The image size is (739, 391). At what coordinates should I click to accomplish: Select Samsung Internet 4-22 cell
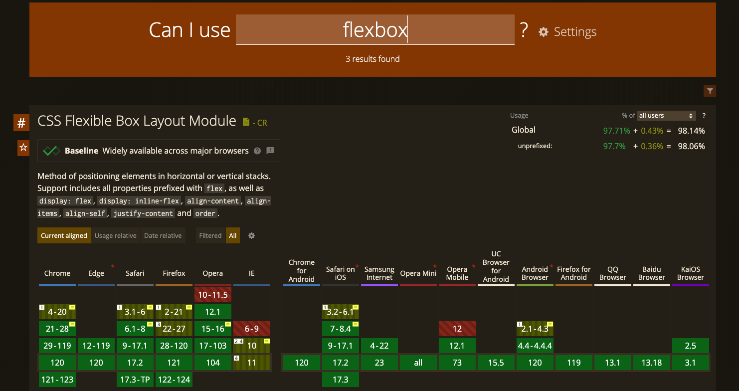pyautogui.click(x=379, y=346)
